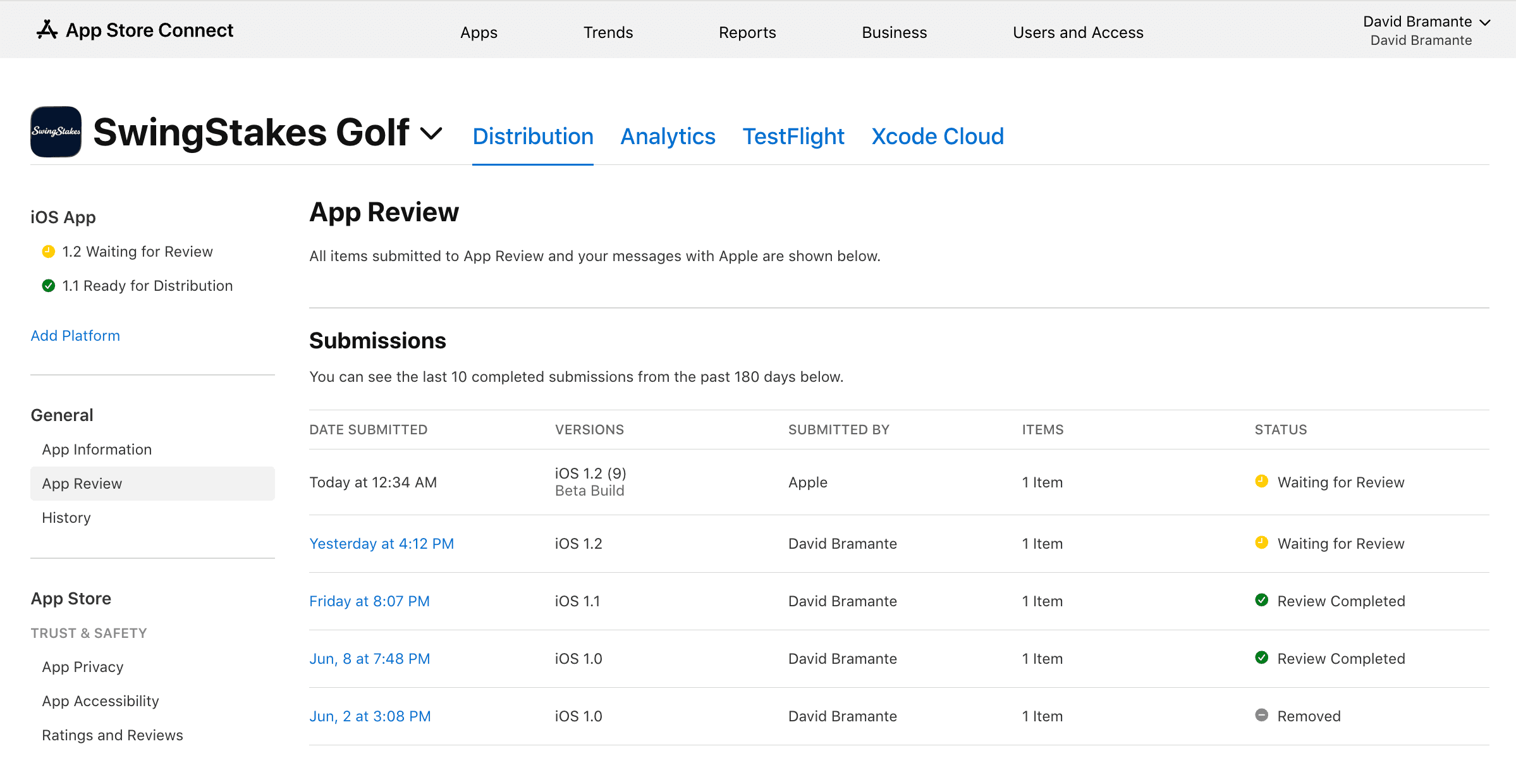Switch to the TestFlight tab
This screenshot has height=770, width=1516.
coord(793,137)
